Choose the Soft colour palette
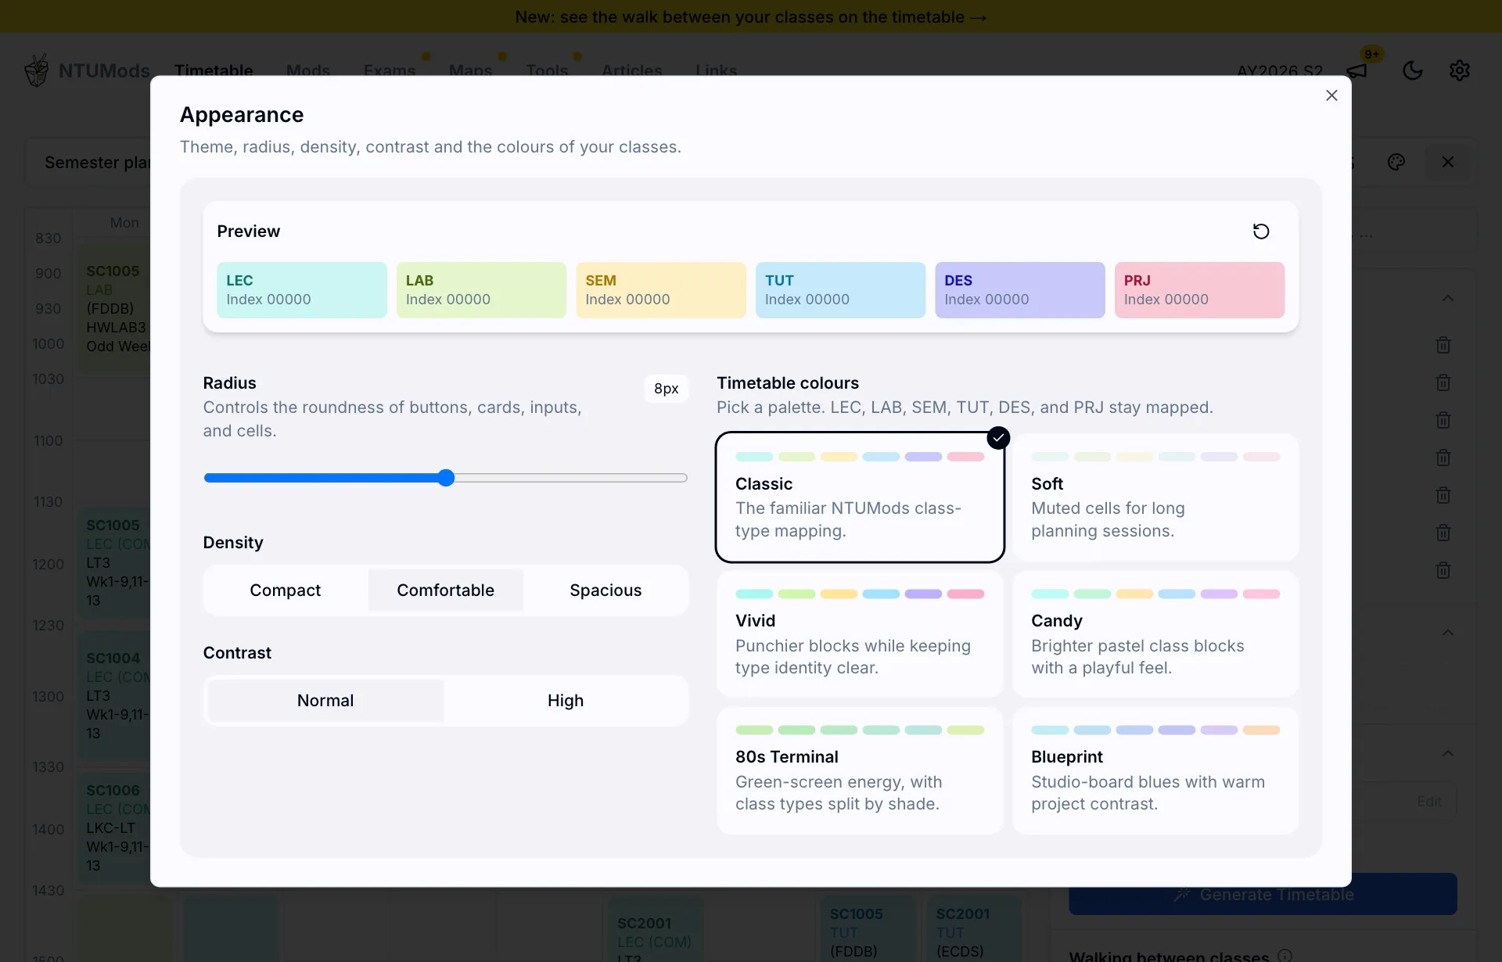The image size is (1502, 962). pos(1155,497)
